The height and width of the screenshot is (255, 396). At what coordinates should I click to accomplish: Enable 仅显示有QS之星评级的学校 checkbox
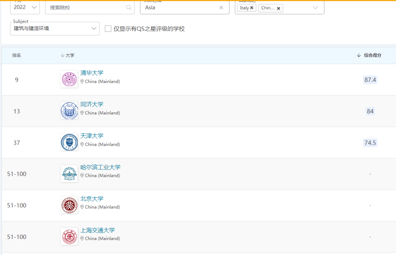pyautogui.click(x=108, y=29)
